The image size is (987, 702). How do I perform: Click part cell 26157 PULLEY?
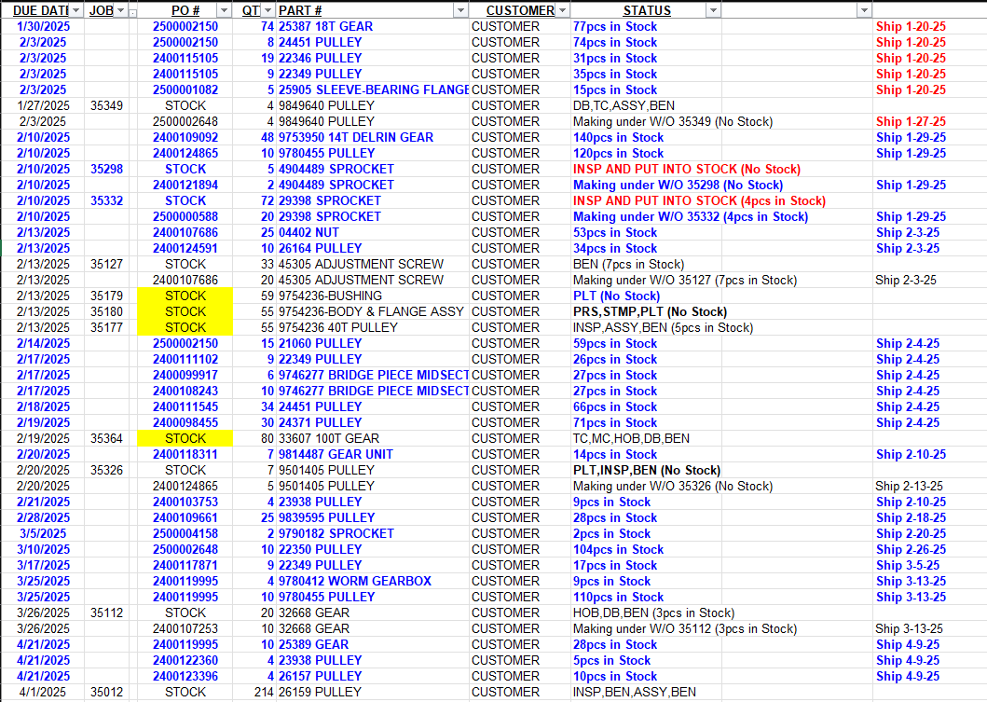373,676
